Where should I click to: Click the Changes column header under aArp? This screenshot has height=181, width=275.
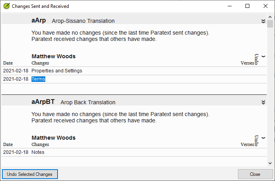40,63
